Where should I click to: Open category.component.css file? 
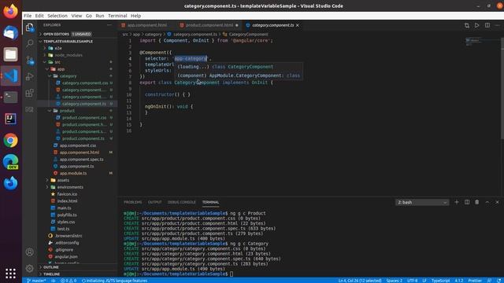pos(85,83)
